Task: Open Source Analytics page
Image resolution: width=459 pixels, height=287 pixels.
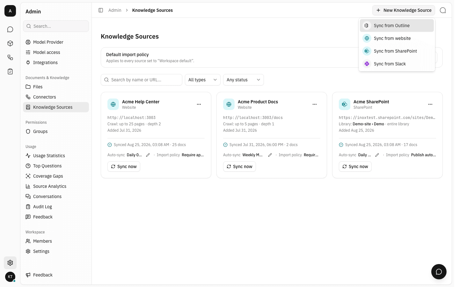Action: (56, 186)
